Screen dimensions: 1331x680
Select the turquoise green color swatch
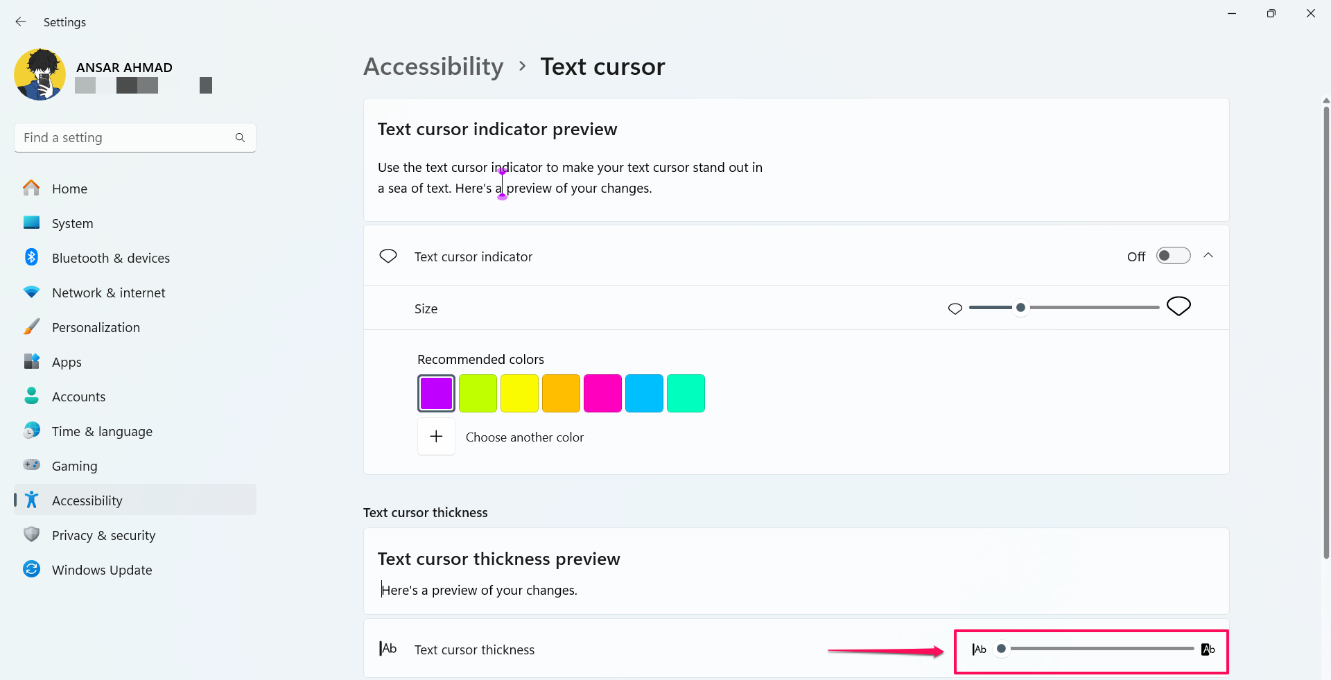click(x=686, y=394)
